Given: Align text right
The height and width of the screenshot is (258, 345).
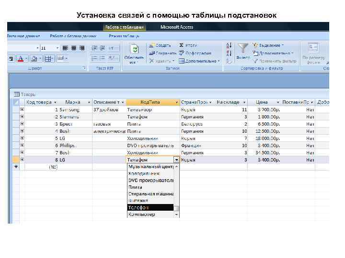Looking at the screenshot, I should (x=82, y=48).
